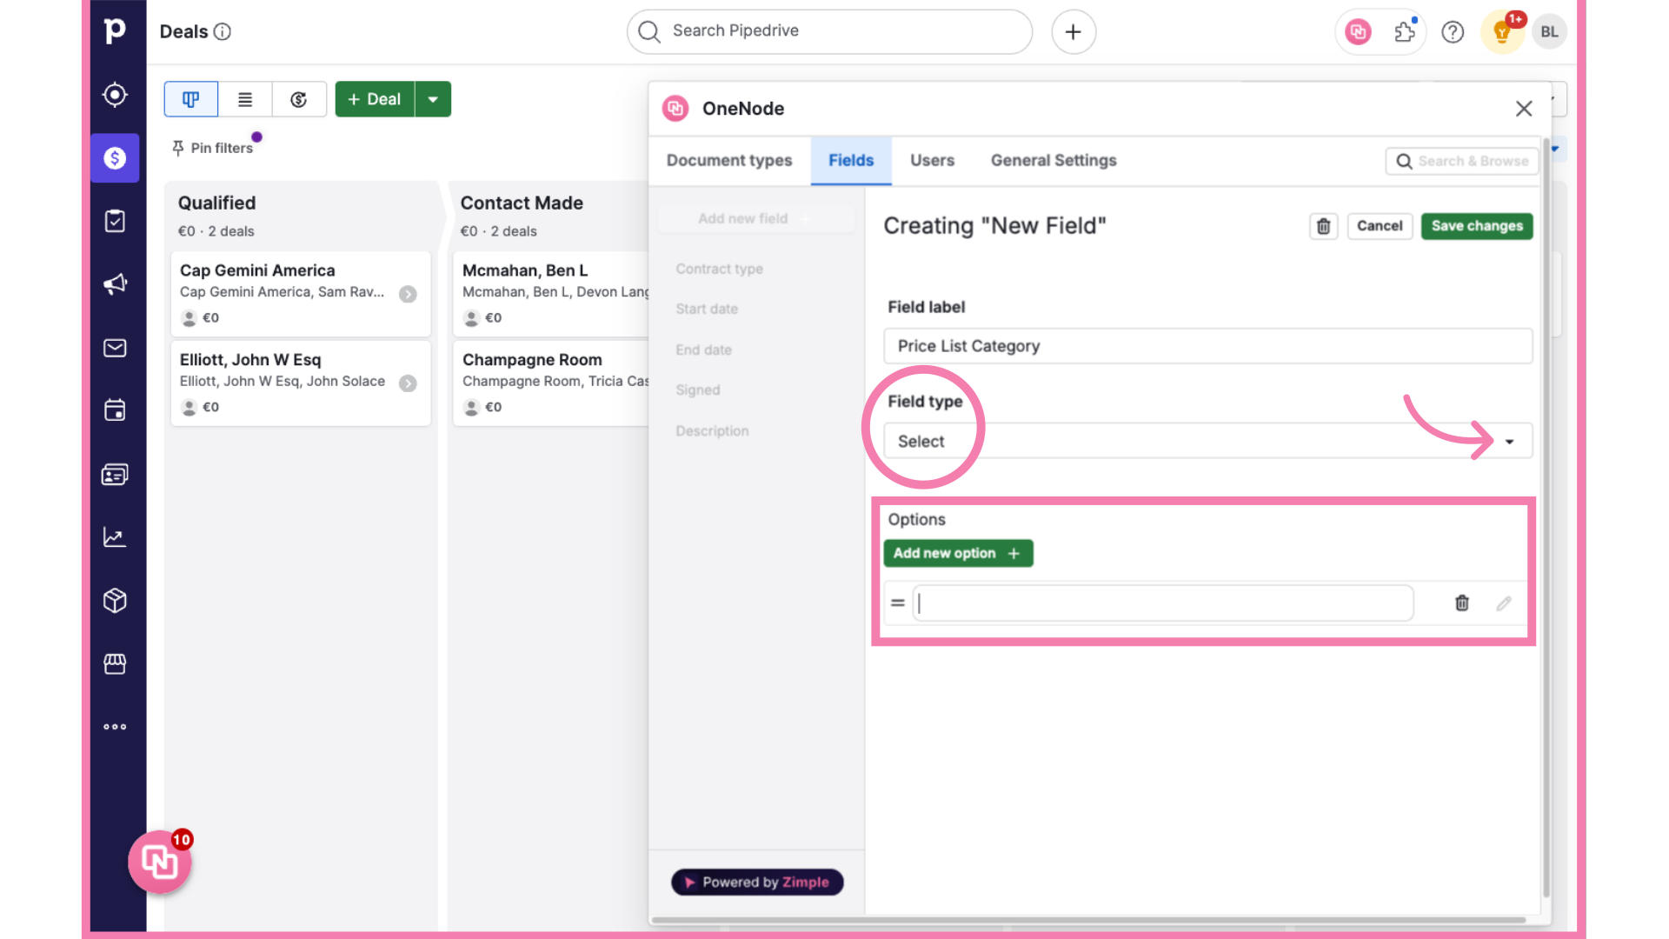
Task: Open the Document types tab
Action: coord(729,161)
